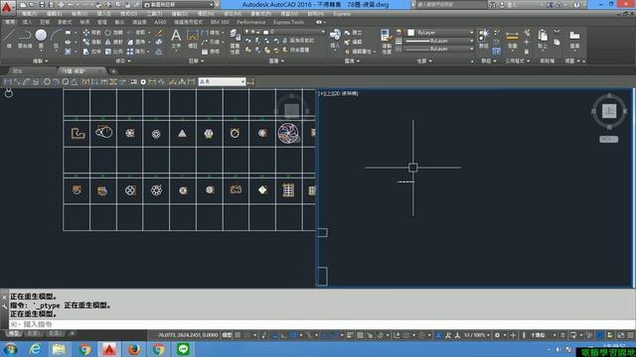636x357 pixels.
Task: Select the Dimension tool in Annotation panel
Action: point(193,39)
